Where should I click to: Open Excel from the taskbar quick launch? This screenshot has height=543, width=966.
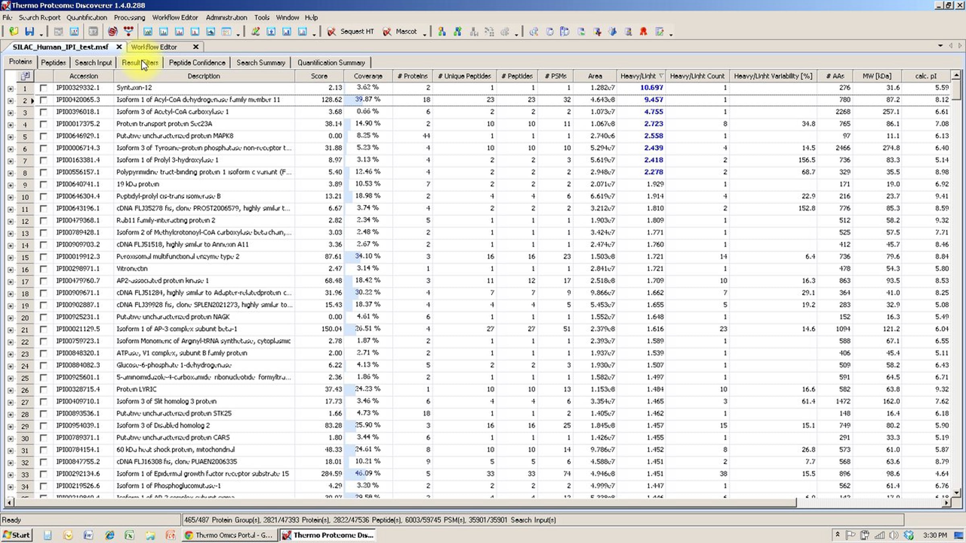pyautogui.click(x=129, y=535)
